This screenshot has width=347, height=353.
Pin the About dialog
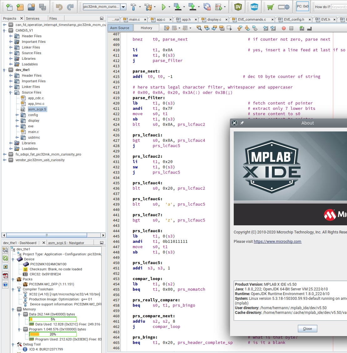242,123
